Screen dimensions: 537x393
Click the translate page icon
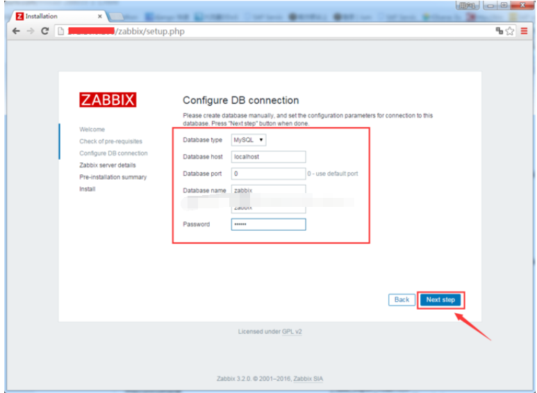coord(499,31)
